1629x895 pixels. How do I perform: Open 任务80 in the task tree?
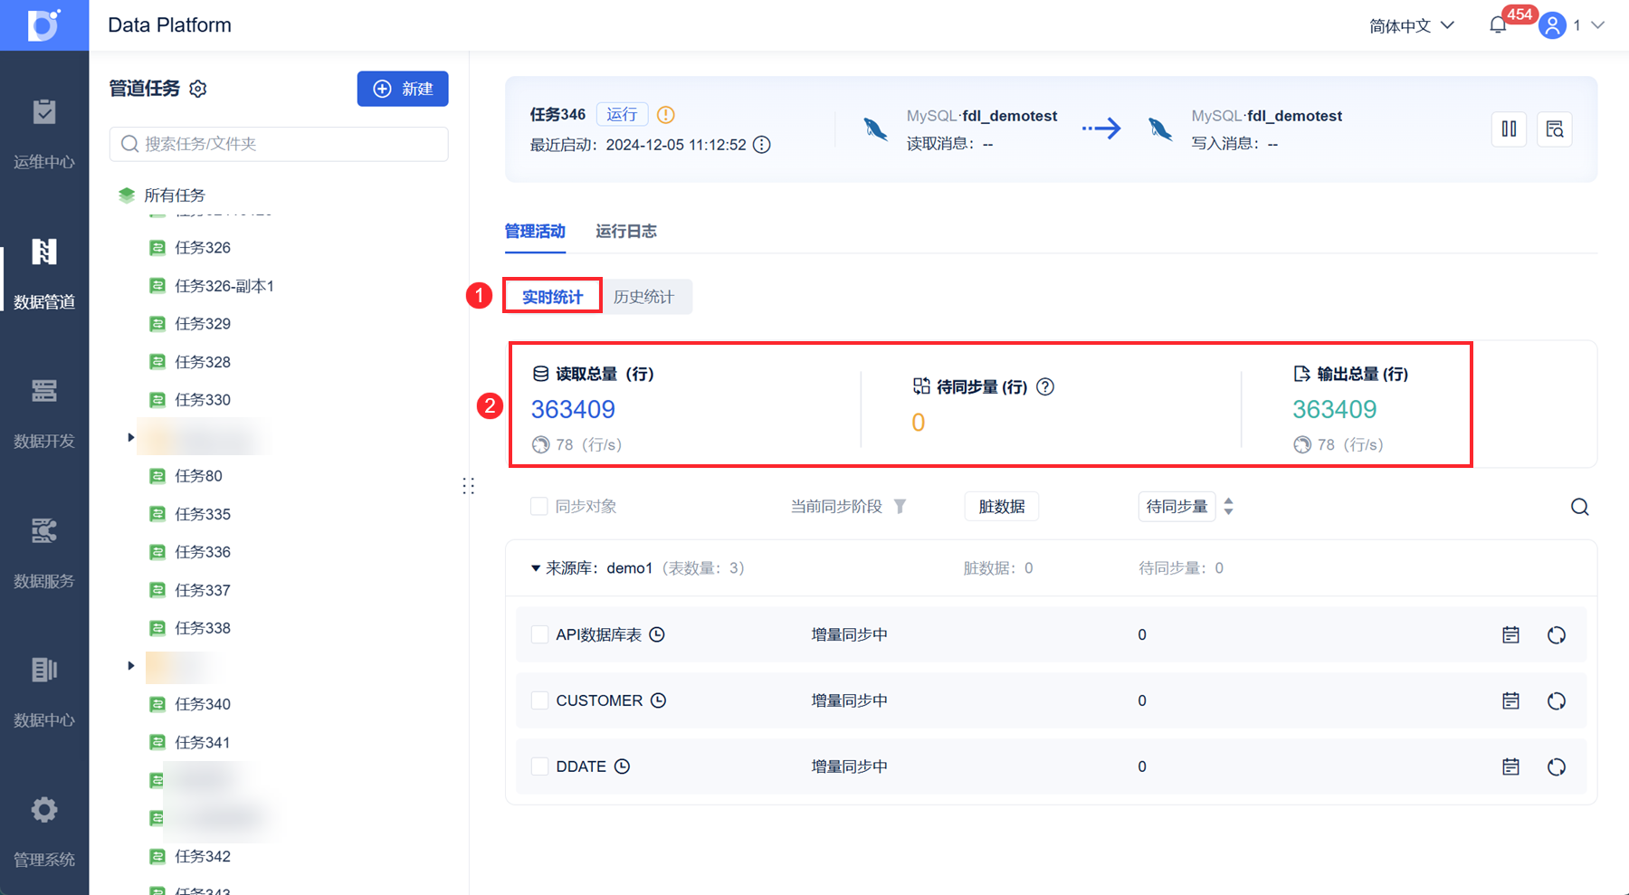198,476
